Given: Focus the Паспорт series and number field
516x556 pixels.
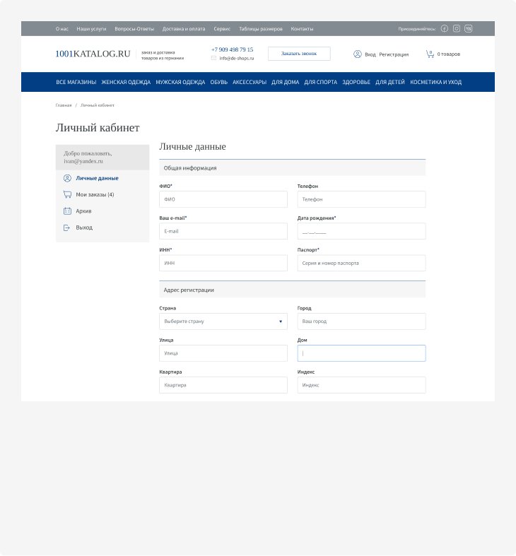Looking at the screenshot, I should [x=361, y=263].
